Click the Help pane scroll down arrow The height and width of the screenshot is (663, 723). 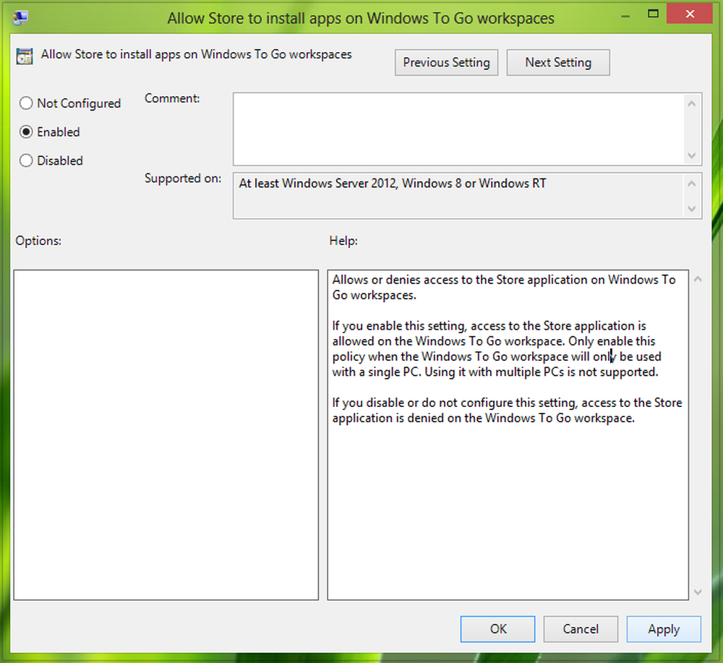coord(698,591)
